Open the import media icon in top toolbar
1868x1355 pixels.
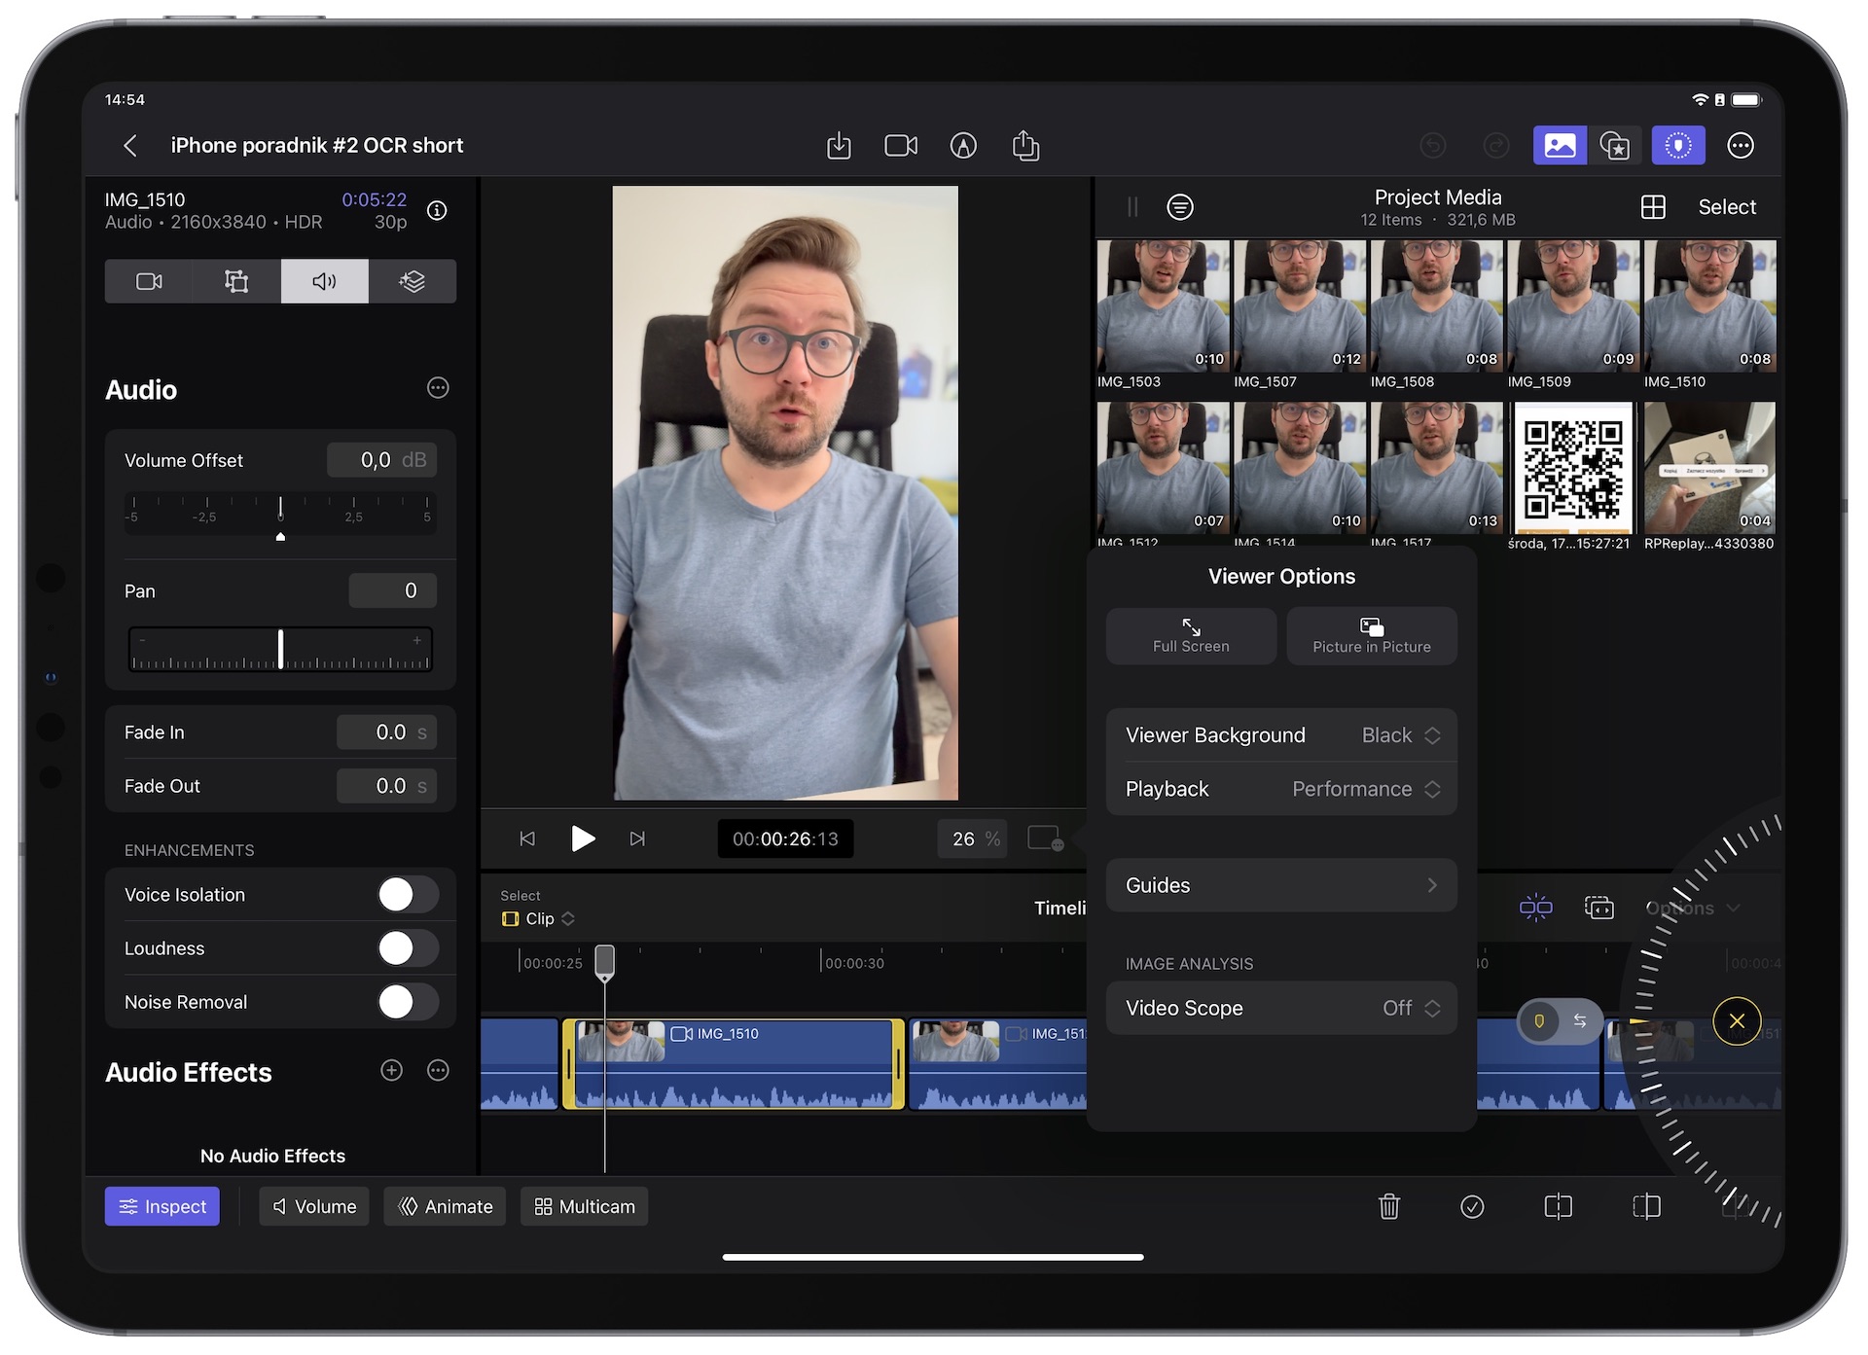839,146
